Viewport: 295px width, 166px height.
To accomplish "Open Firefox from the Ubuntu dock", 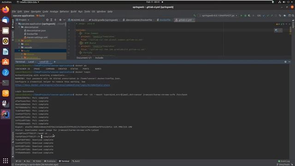I will (6, 10).
